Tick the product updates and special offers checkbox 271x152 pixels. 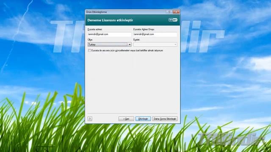pos(89,51)
